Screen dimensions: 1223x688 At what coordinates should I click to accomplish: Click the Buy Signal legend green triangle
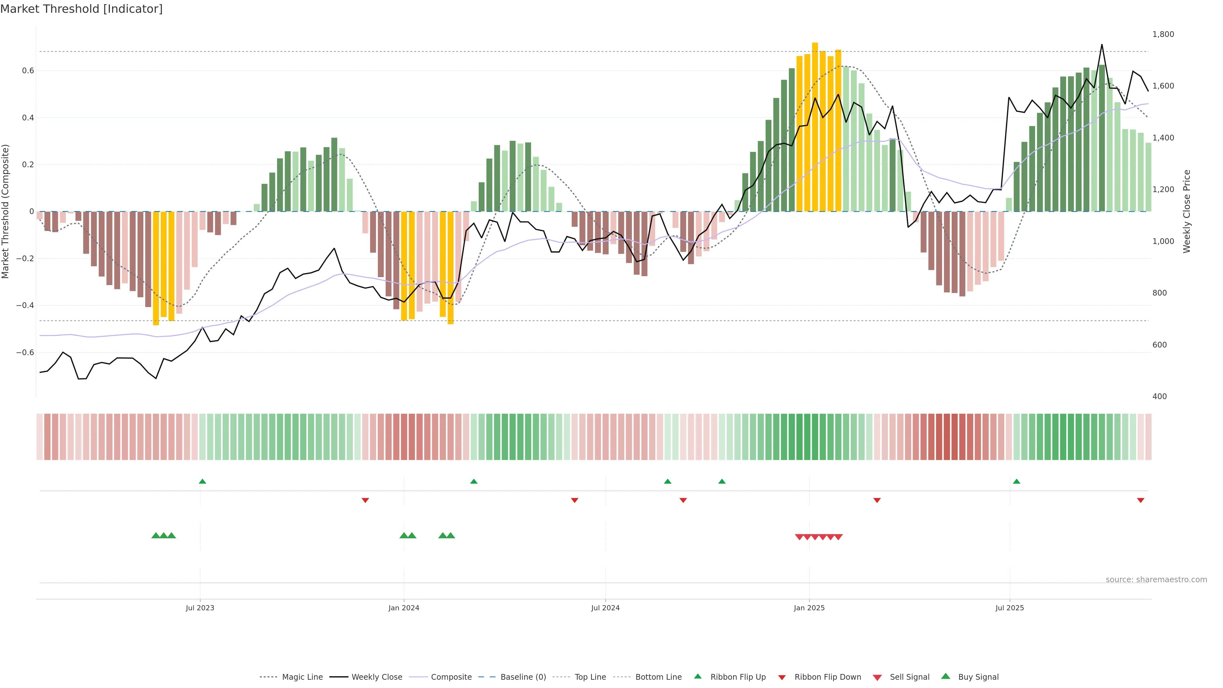[x=945, y=676]
